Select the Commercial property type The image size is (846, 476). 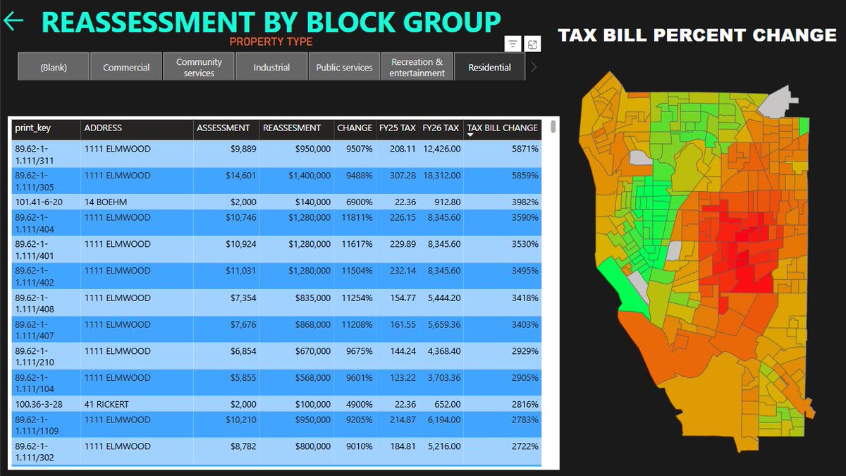(126, 67)
